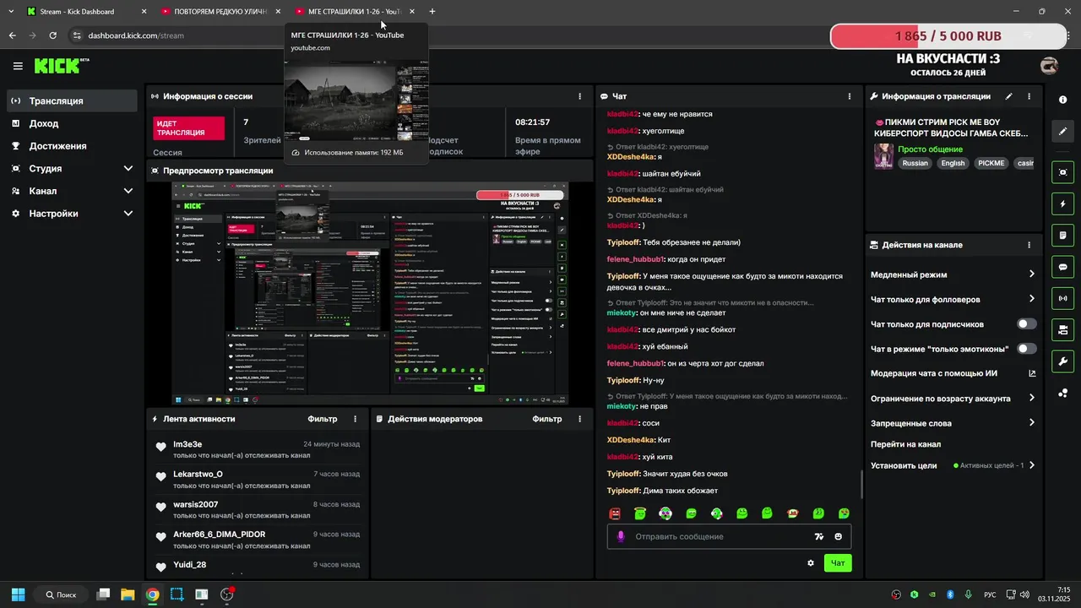Screen dimensions: 1081x608
Task: Open three-dot menu of Лента активности panel
Action: [355, 419]
